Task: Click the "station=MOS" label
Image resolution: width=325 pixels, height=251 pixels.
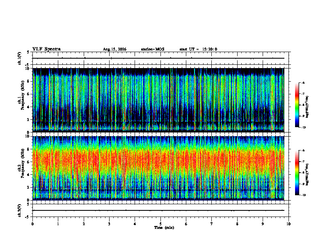Action: 153,49
